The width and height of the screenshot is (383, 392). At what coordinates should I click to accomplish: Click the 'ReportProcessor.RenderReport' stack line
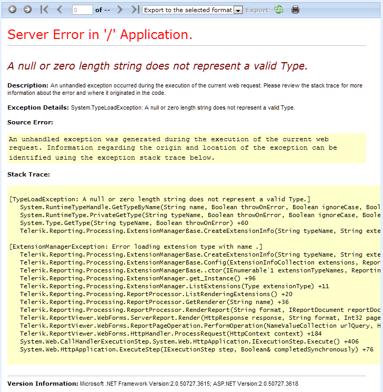pos(200,310)
